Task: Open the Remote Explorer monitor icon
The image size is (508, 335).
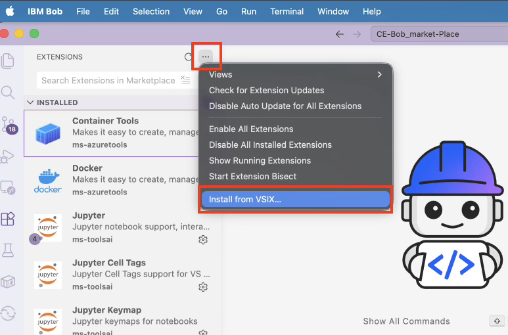Action: [x=8, y=187]
